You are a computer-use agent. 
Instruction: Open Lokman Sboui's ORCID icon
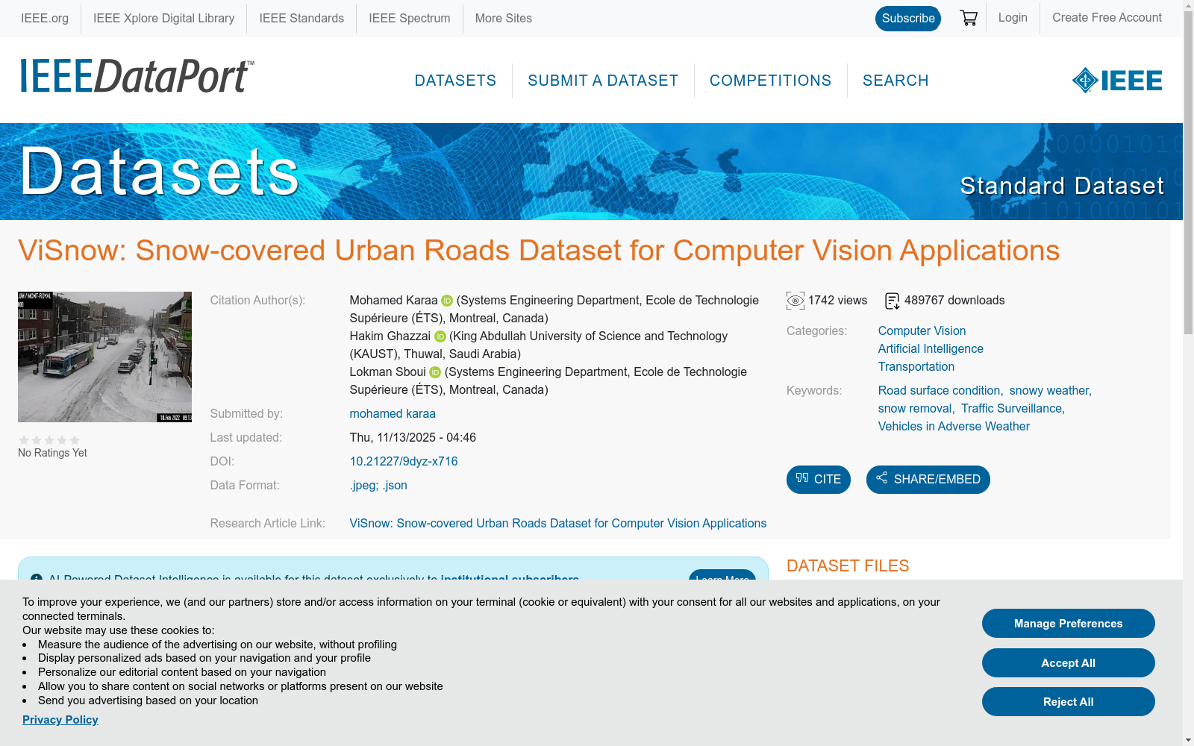point(435,372)
